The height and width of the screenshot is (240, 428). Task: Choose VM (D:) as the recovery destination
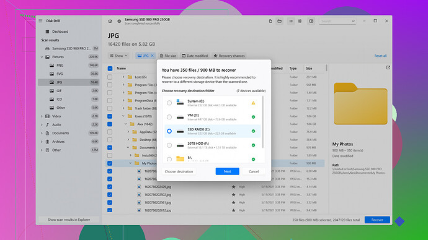tap(169, 117)
